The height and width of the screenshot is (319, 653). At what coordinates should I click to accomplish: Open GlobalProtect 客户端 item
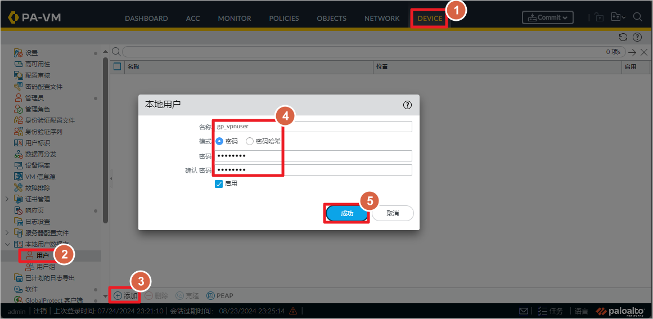54,300
